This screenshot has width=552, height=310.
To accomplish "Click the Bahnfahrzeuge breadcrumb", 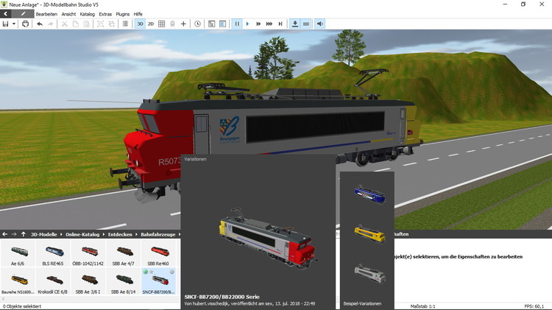I will coord(158,234).
